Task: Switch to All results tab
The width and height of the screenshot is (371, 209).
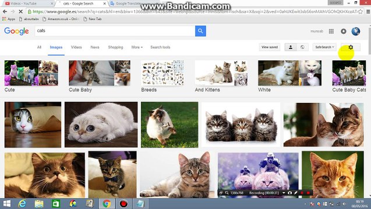Action: coord(39,47)
